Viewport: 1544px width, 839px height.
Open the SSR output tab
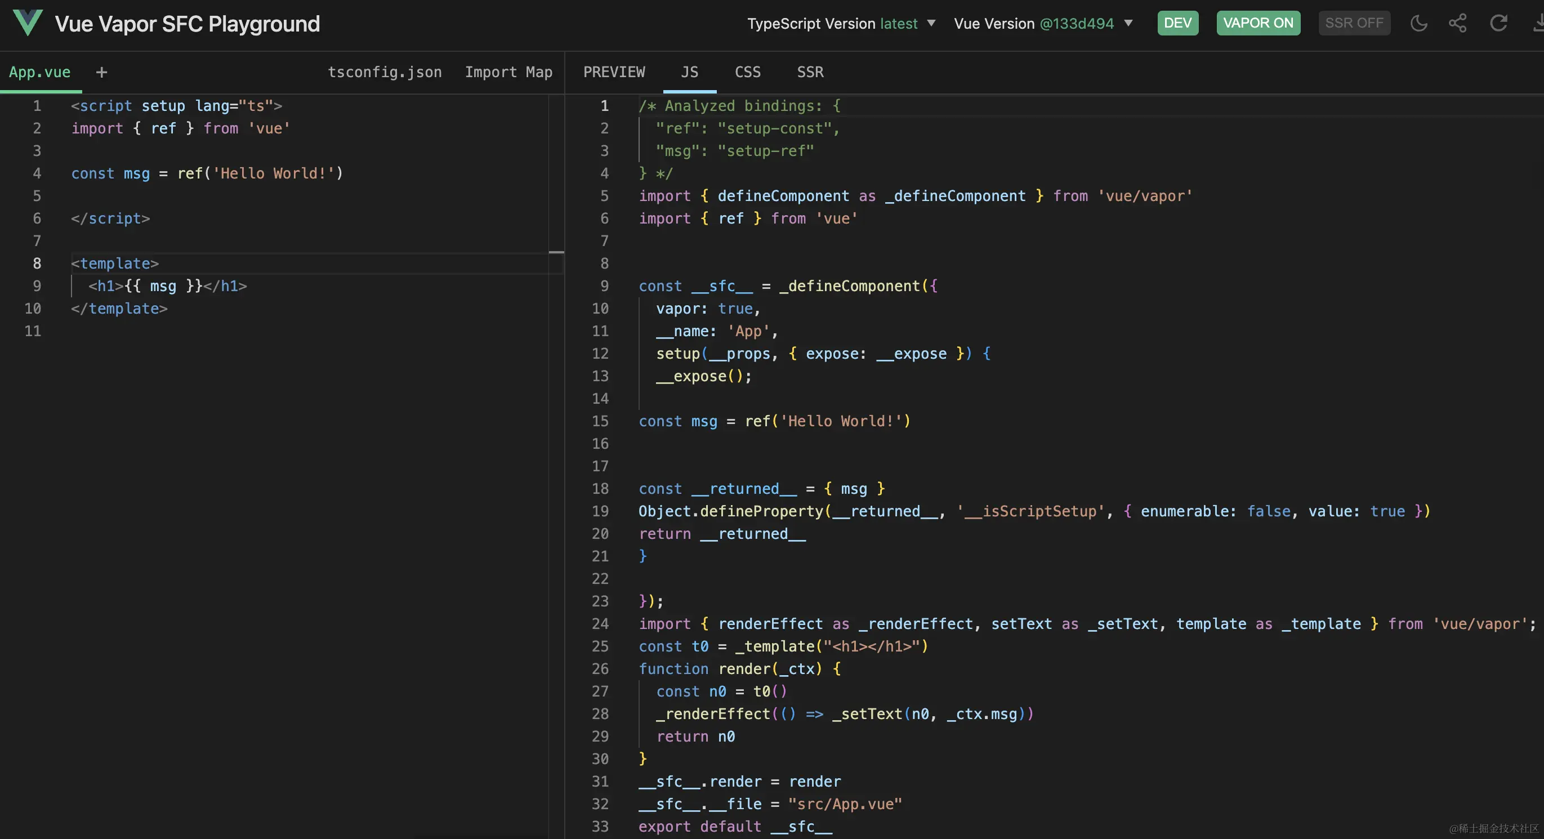(x=810, y=72)
